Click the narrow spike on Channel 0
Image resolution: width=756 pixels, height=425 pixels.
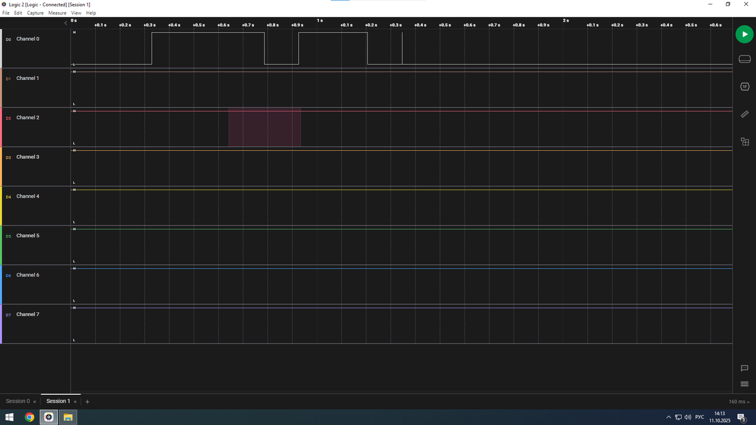[402, 48]
